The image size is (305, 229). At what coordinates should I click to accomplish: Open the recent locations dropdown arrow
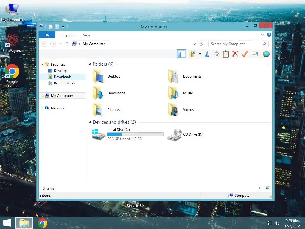click(x=60, y=44)
